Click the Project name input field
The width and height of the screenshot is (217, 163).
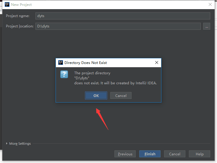click(123, 16)
